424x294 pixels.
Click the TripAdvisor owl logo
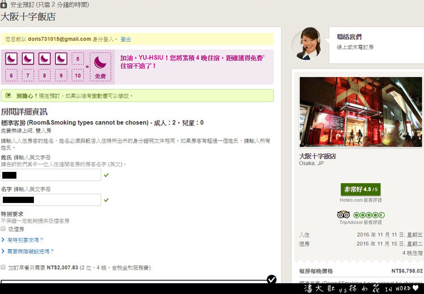pos(343,215)
